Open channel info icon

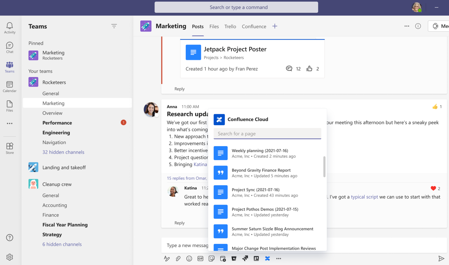tap(418, 26)
